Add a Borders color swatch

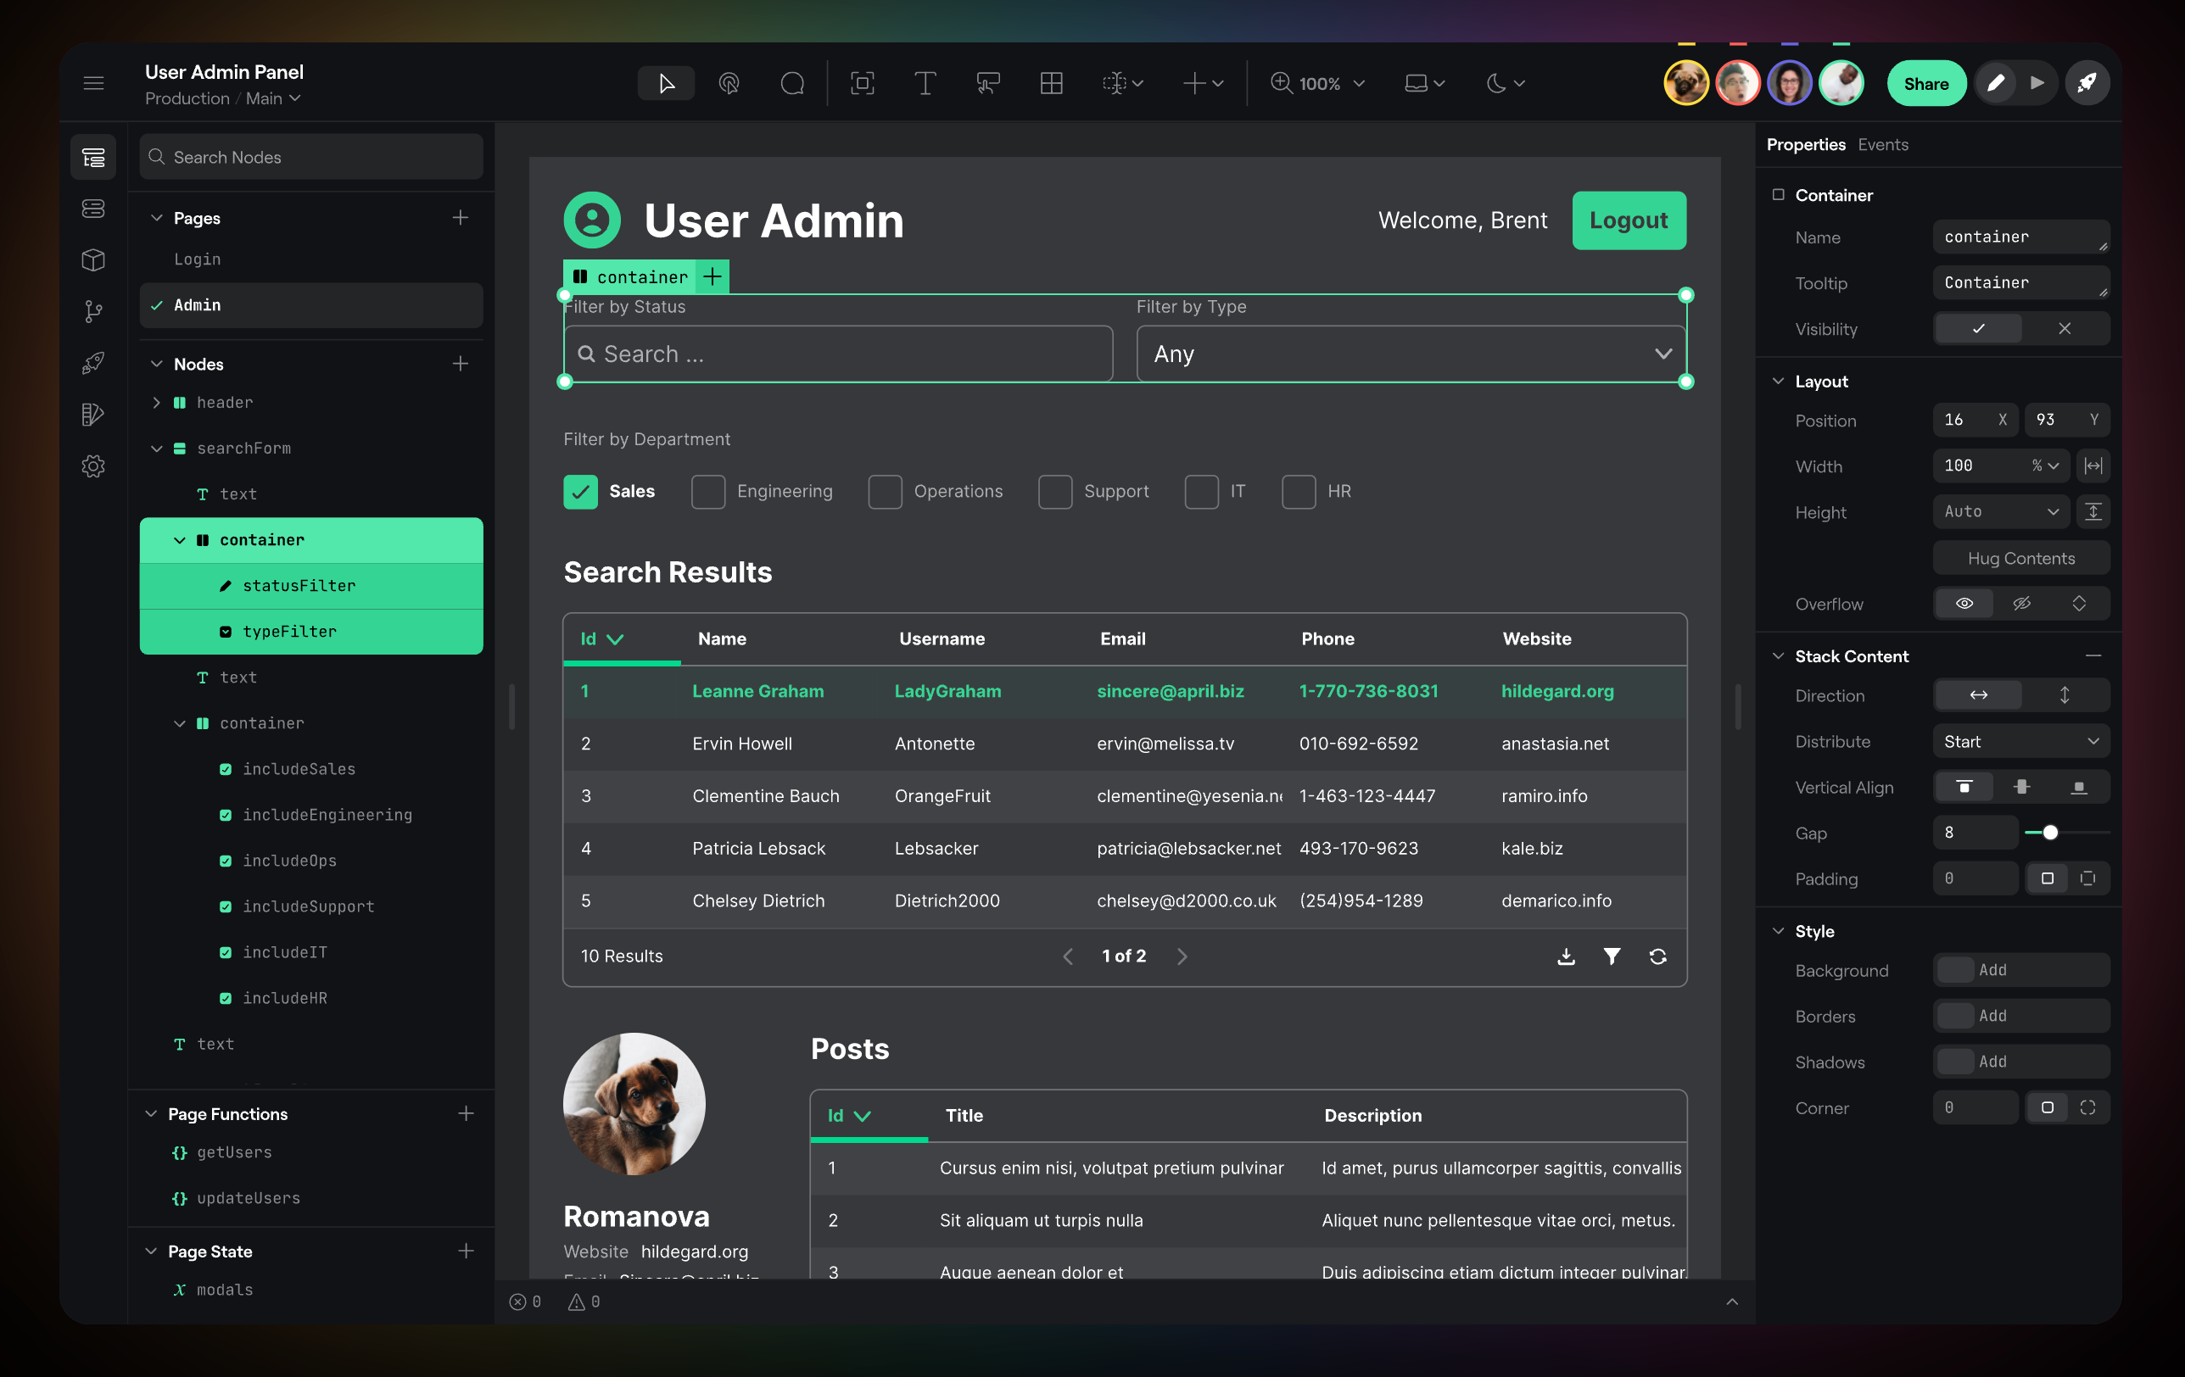click(x=1955, y=1016)
